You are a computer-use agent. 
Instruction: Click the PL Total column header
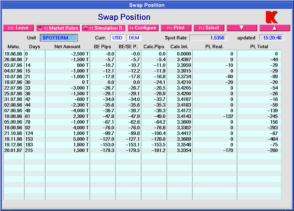(x=259, y=47)
